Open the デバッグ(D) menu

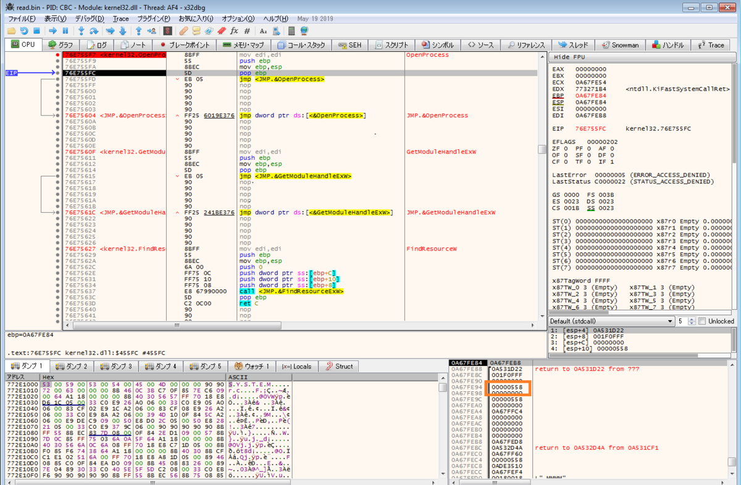90,19
